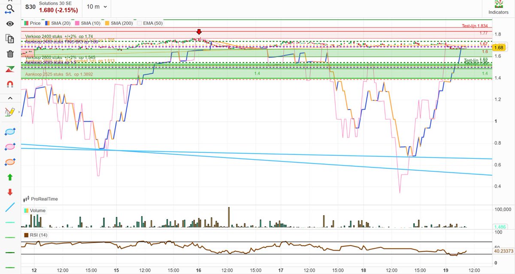The image size is (515, 274).
Task: Click the 'Test-lijn 1.834' line label
Action: click(474, 26)
